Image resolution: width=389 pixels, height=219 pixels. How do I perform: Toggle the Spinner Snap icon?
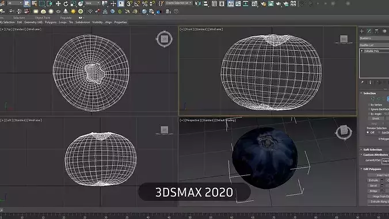(152, 3)
